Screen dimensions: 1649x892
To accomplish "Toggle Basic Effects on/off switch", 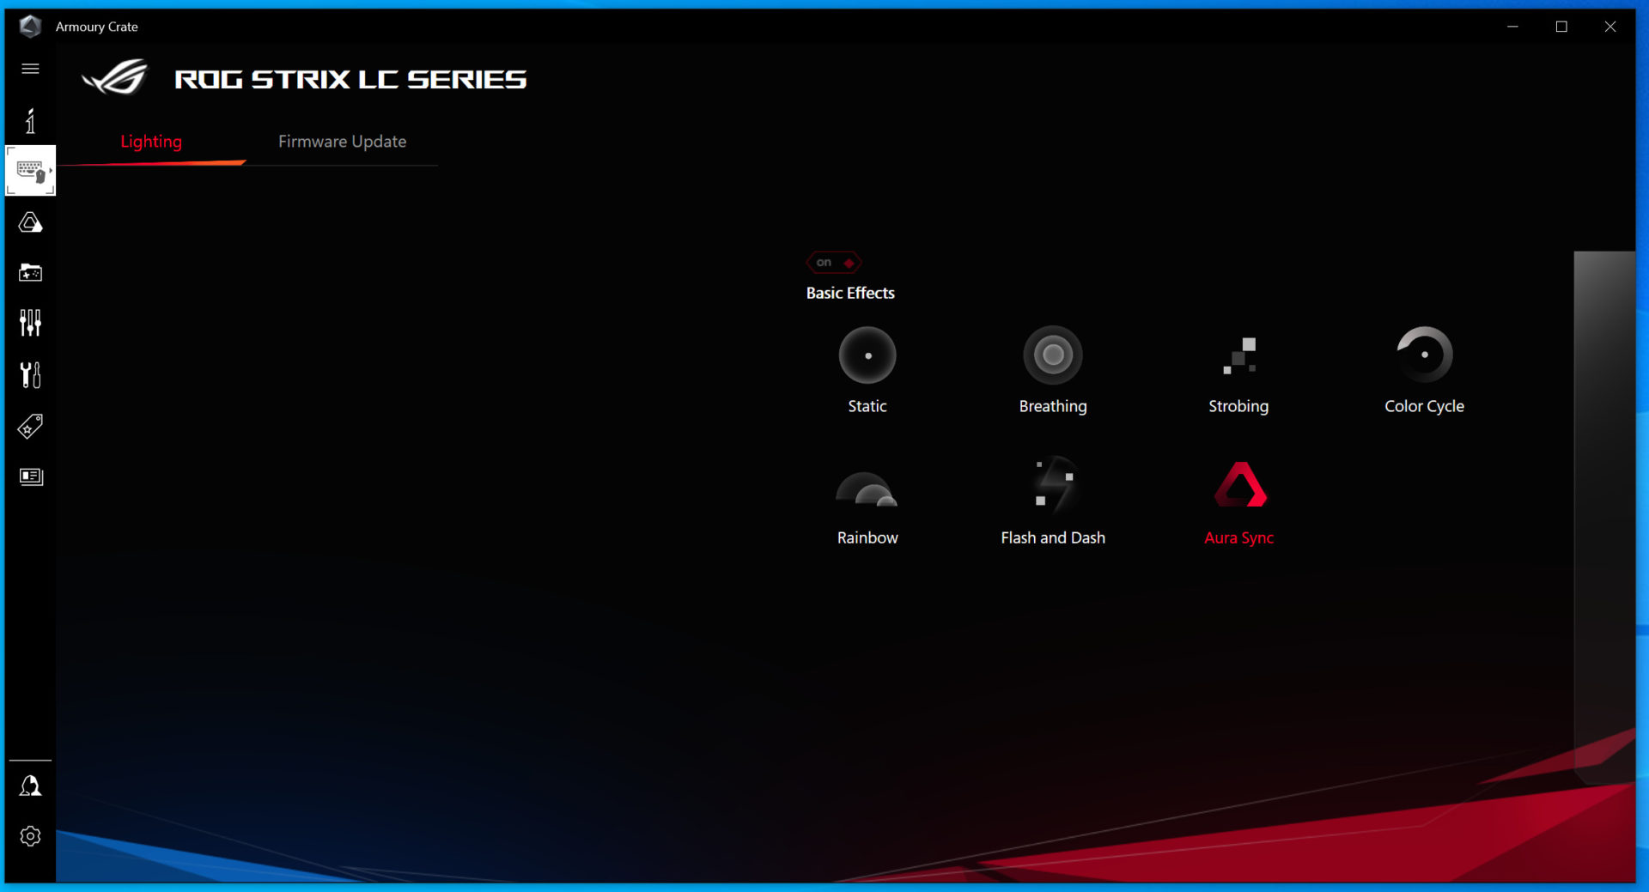I will coord(834,263).
